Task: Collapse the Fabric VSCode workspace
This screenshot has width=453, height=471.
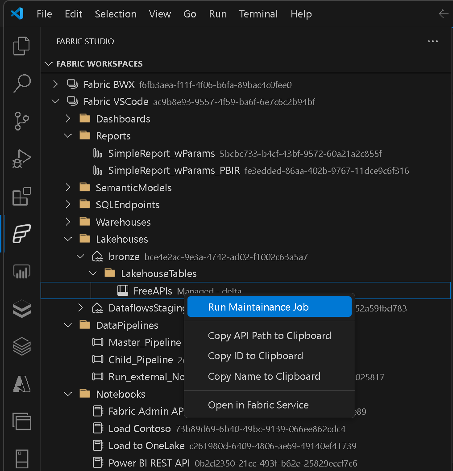Action: click(x=55, y=101)
